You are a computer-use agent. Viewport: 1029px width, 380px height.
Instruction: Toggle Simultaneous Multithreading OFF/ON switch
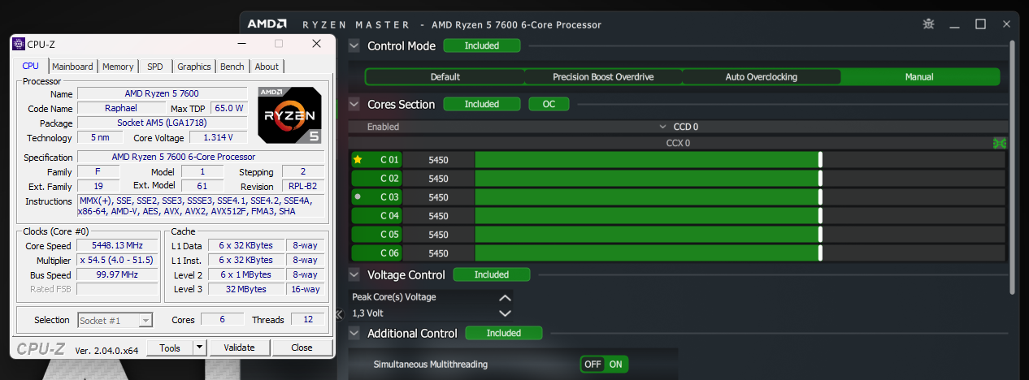point(604,365)
